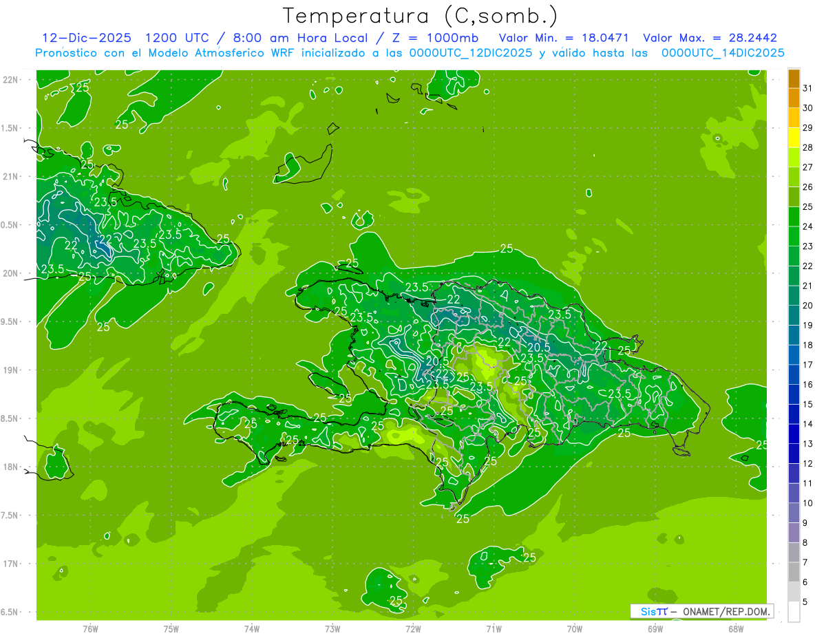Click the '69W' longitude axis label
Image resolution: width=826 pixels, height=638 pixels.
(655, 628)
